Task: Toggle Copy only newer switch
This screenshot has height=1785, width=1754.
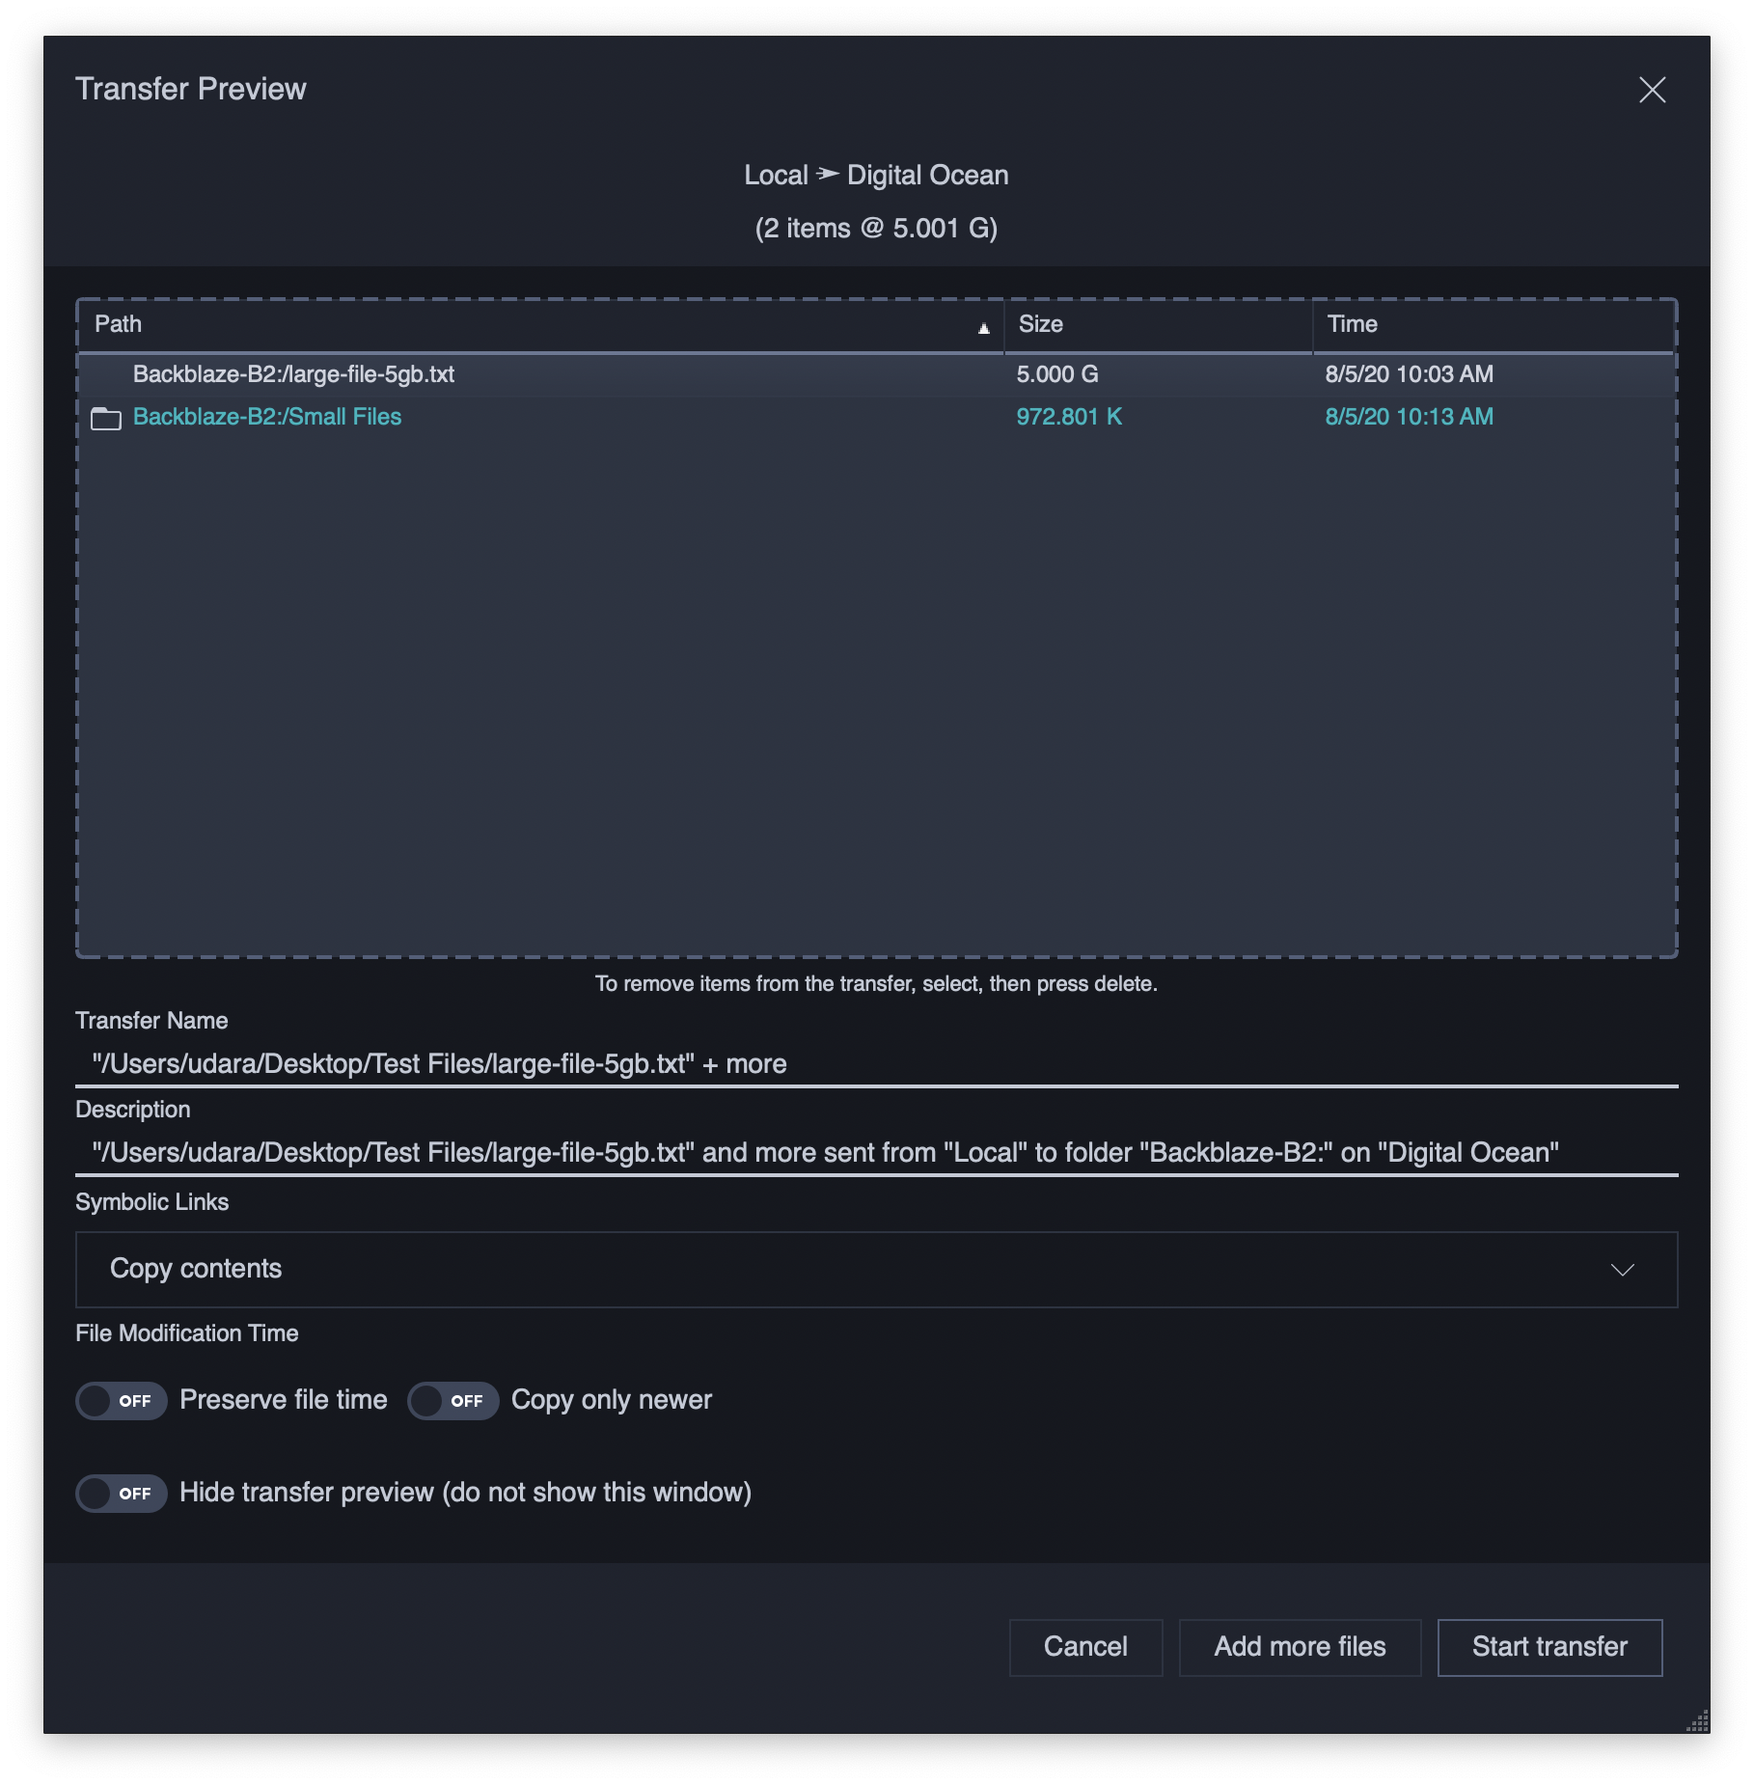Action: click(x=452, y=1400)
